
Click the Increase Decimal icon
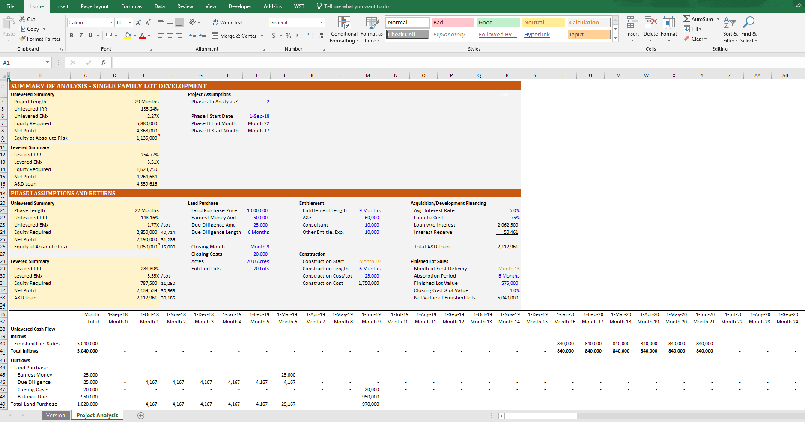[310, 36]
